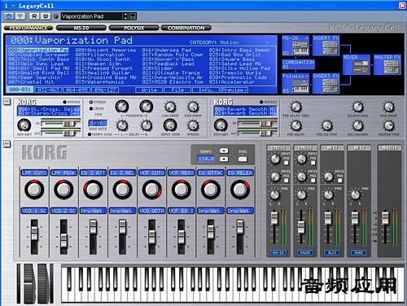407x306 pixels.
Task: Open the Polysix module dropdown arrow
Action: pos(307,76)
